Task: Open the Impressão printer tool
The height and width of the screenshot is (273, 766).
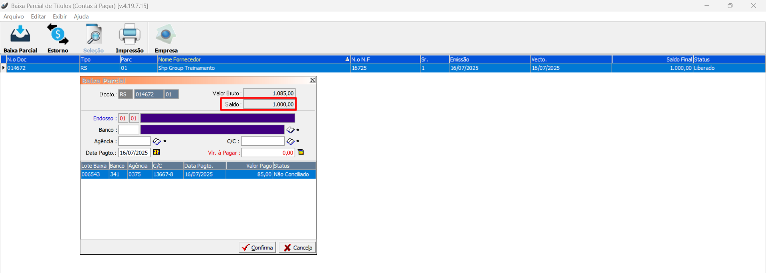Action: 129,38
